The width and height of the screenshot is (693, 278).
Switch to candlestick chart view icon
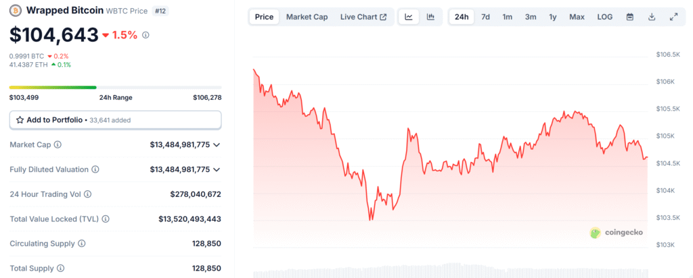[430, 17]
